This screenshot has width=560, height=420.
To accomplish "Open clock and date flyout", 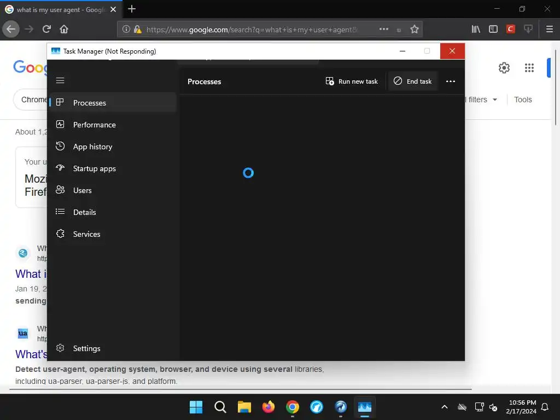I will point(521,407).
